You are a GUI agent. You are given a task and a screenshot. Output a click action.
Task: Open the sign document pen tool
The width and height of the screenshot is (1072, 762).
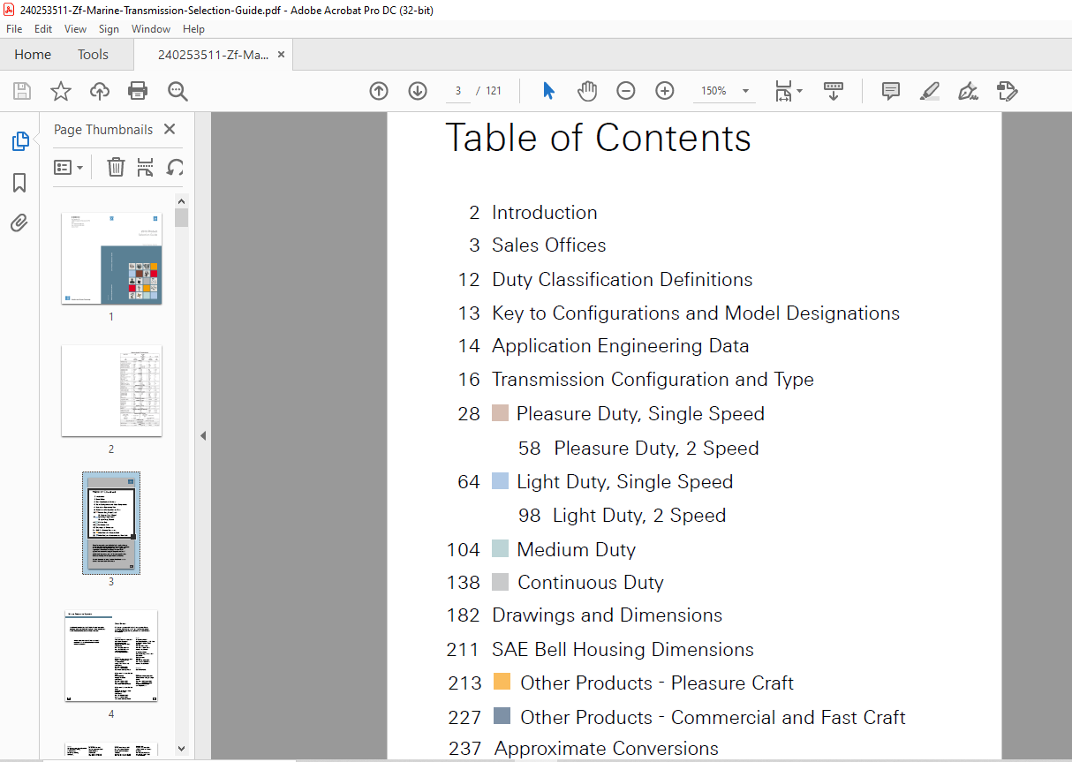[x=969, y=91]
